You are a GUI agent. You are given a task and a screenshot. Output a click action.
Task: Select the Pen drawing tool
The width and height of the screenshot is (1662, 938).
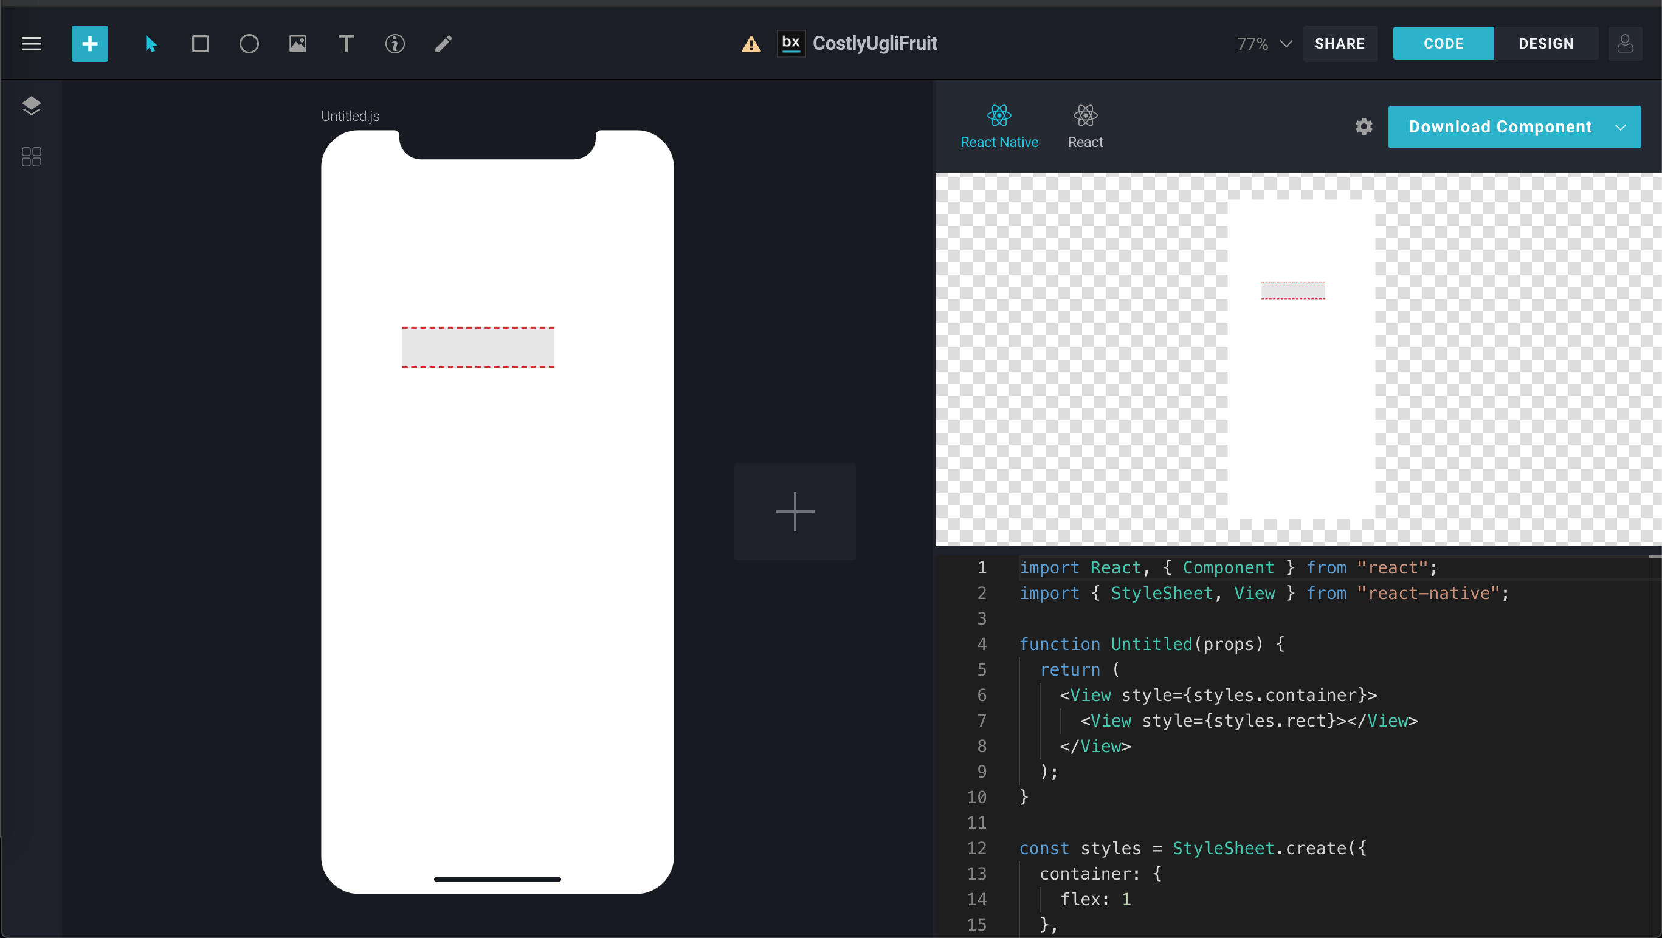coord(443,44)
